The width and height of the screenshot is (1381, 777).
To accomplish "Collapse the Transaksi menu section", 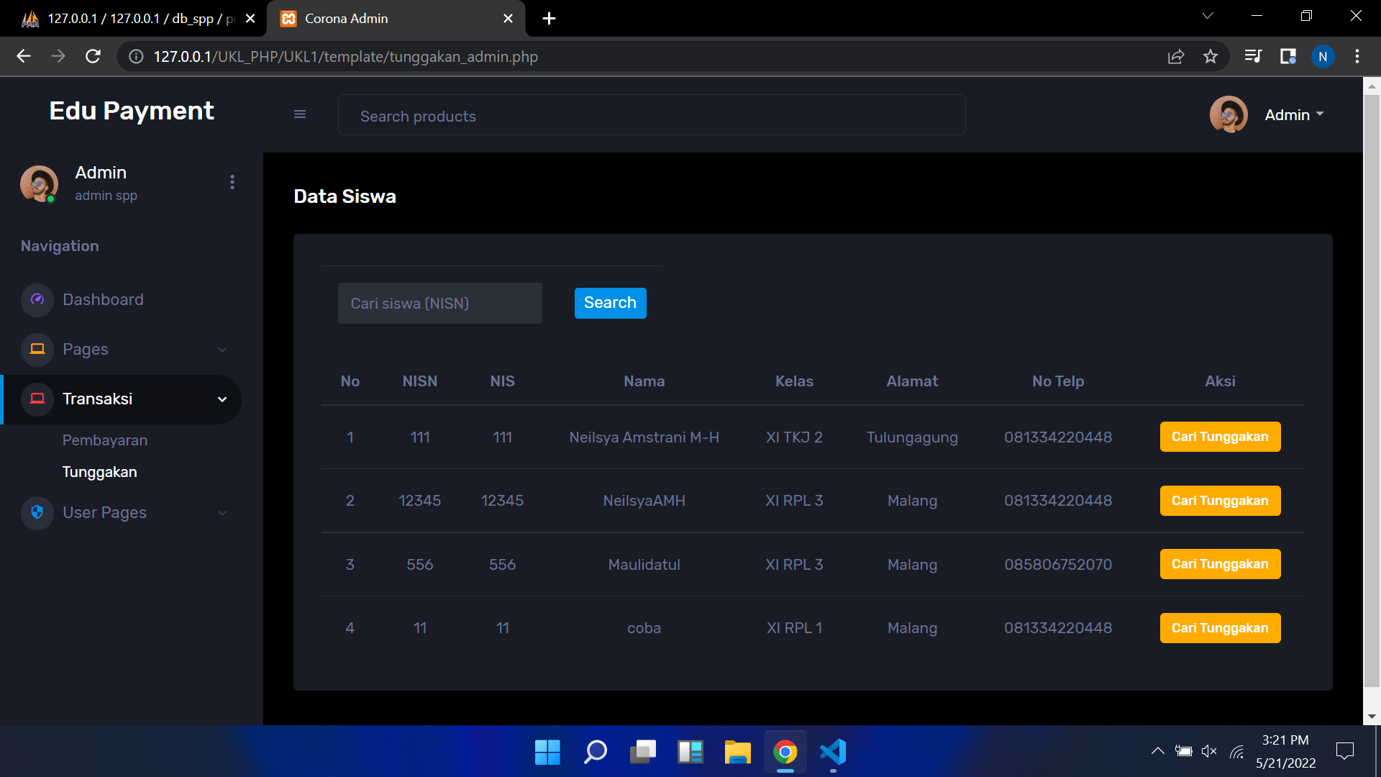I will [x=222, y=399].
